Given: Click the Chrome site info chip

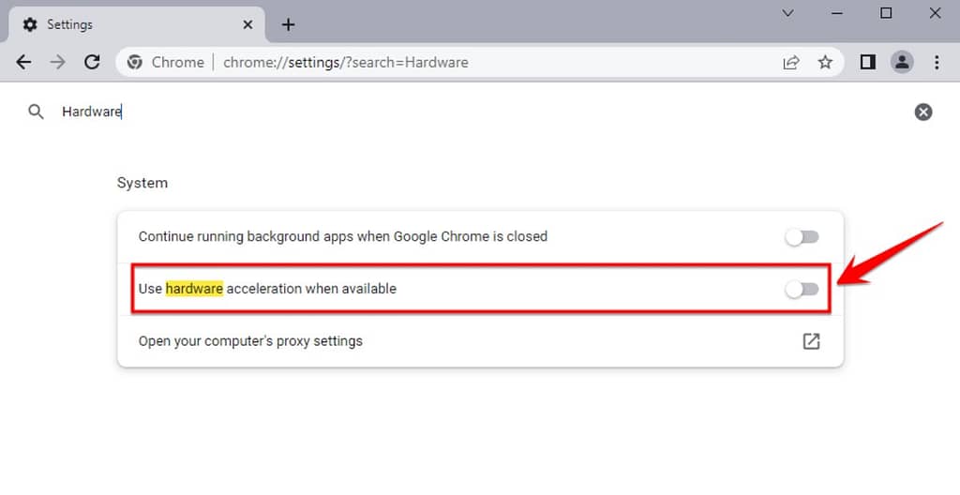Looking at the screenshot, I should point(166,62).
